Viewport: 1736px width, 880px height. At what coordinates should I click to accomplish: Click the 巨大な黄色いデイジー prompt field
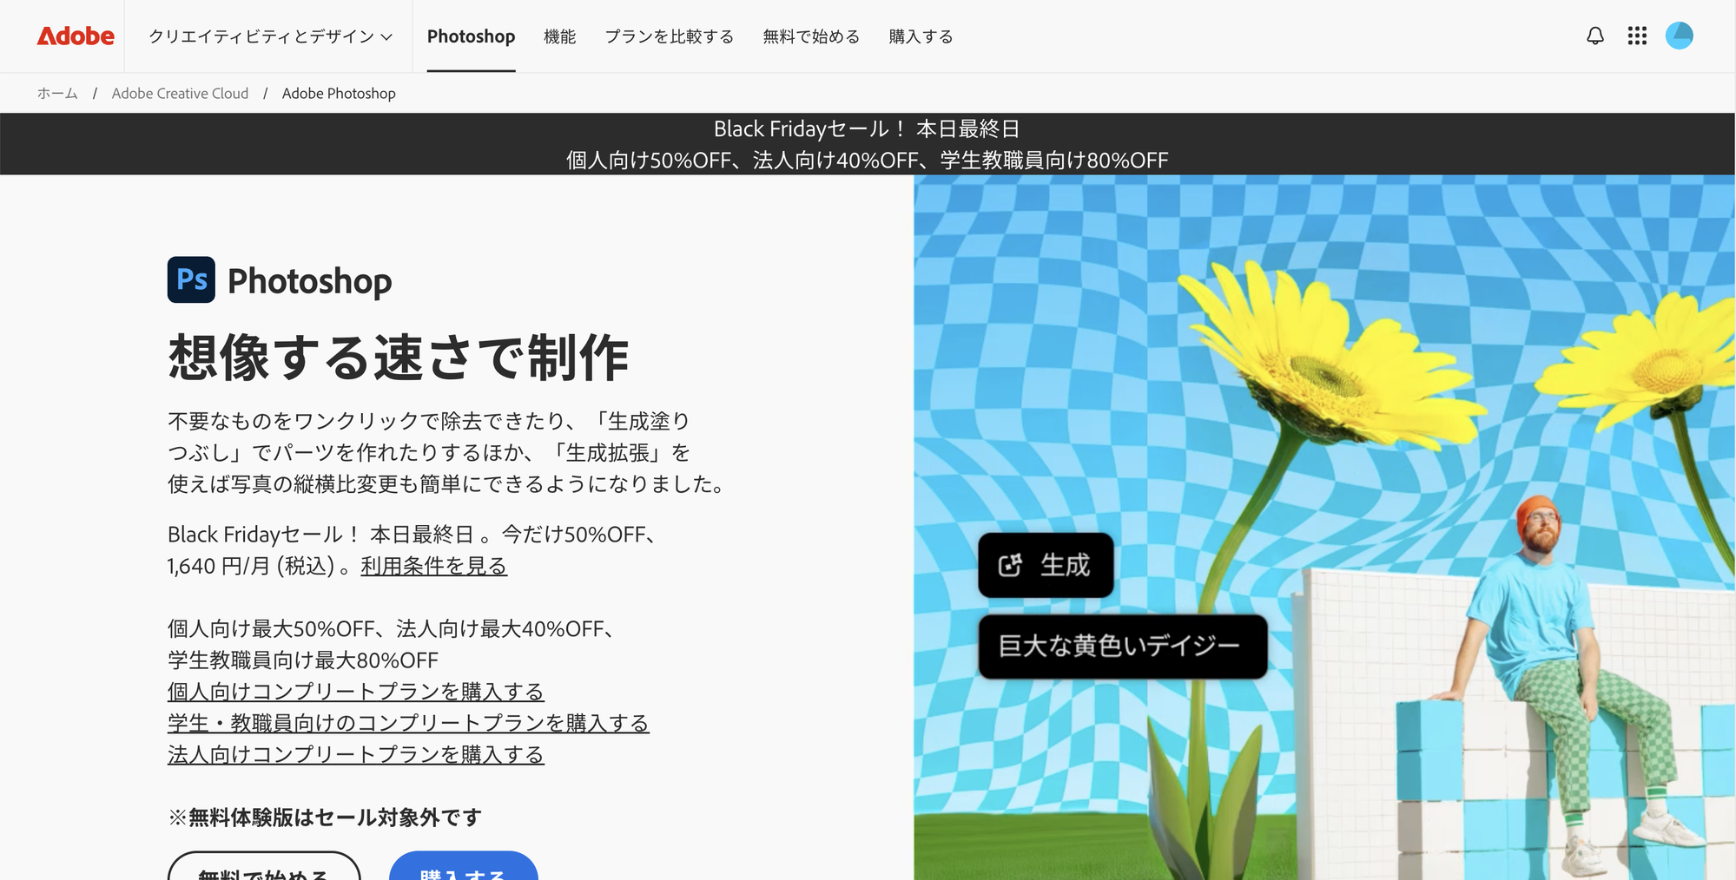pyautogui.click(x=1122, y=647)
